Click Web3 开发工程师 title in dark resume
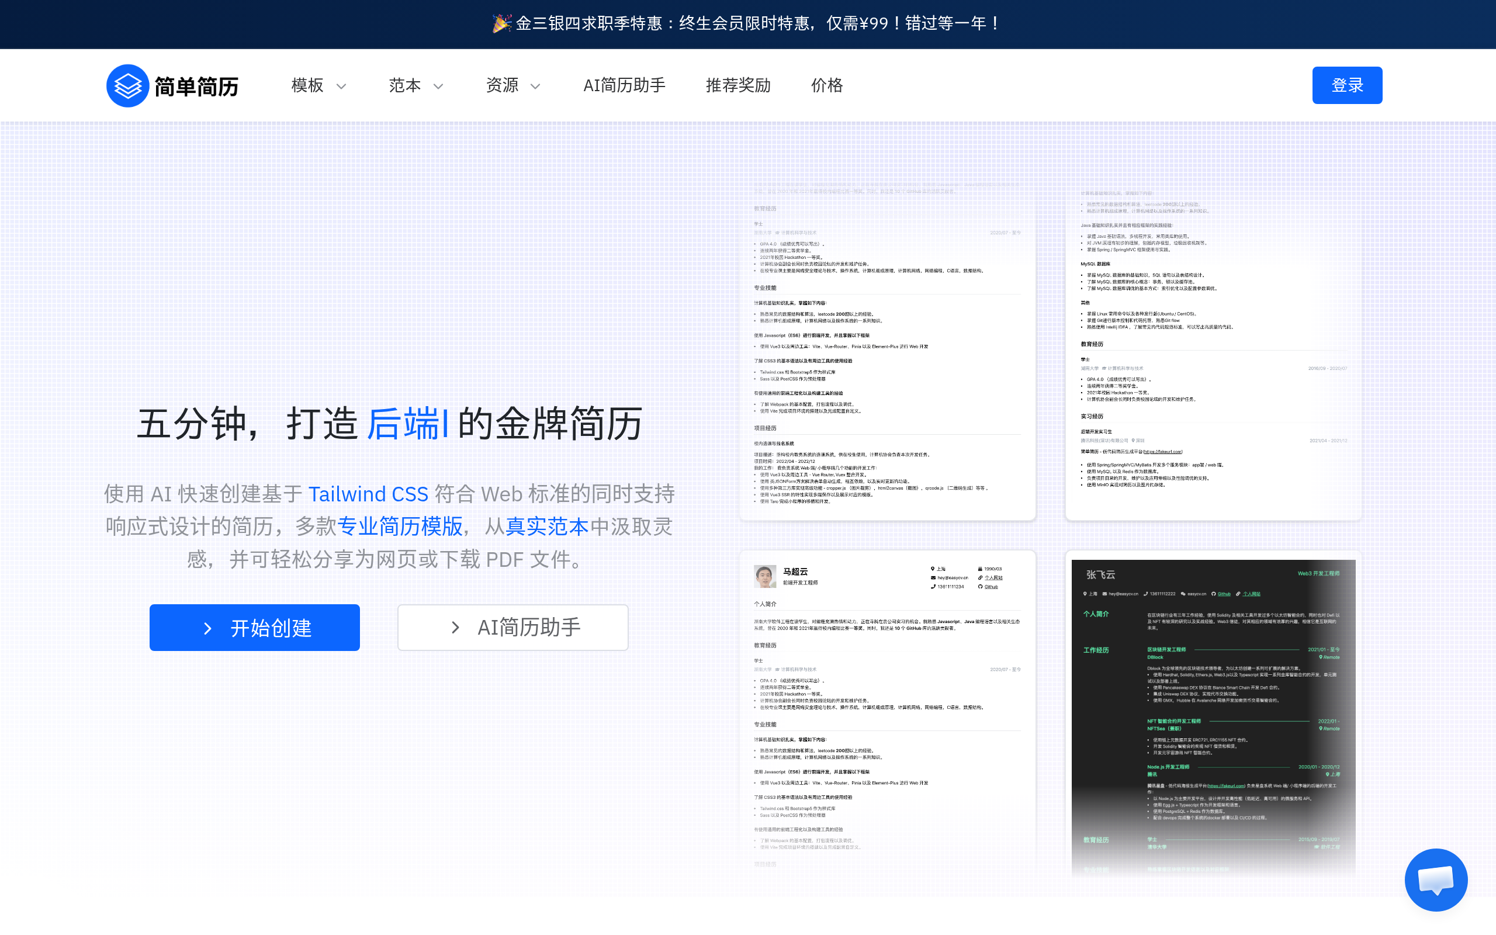The width and height of the screenshot is (1496, 935). point(1318,573)
